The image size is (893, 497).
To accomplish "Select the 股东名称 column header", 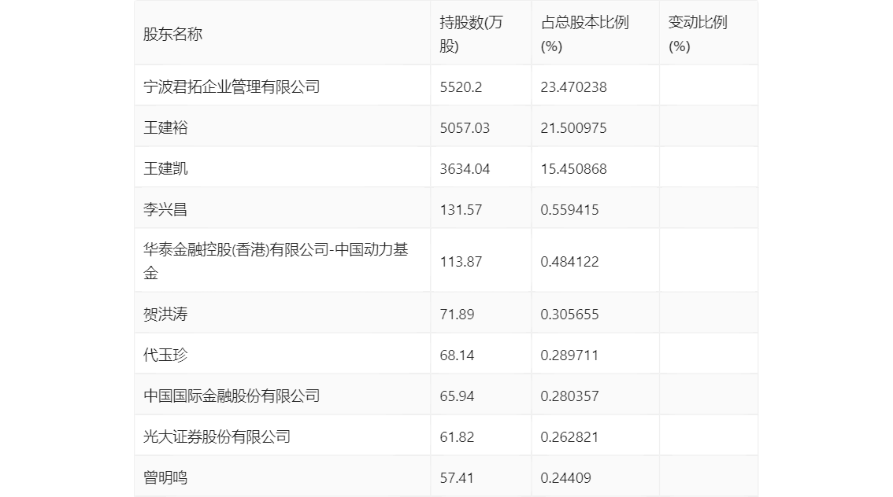I will pyautogui.click(x=172, y=34).
